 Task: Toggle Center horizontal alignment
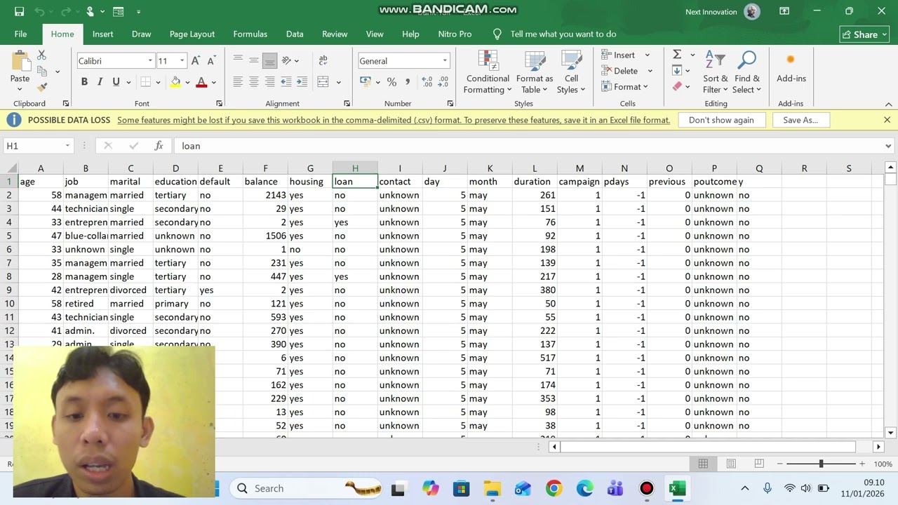point(254,82)
